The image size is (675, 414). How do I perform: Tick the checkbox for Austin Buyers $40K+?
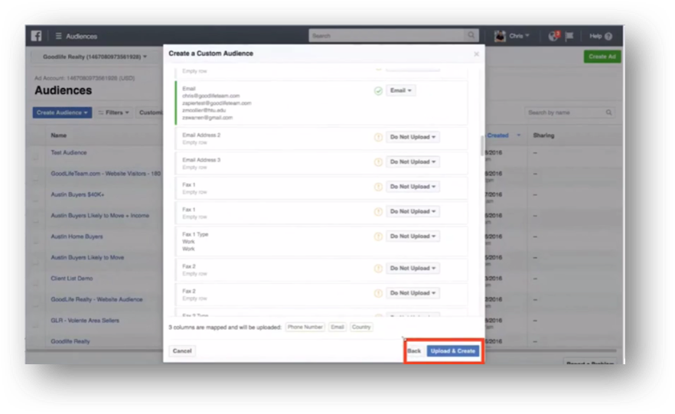[35, 198]
